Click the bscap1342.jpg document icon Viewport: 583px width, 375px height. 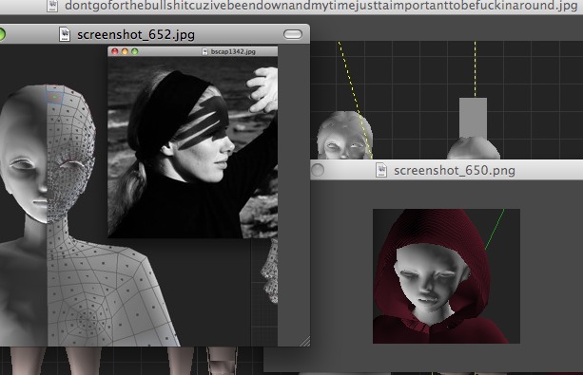(204, 51)
